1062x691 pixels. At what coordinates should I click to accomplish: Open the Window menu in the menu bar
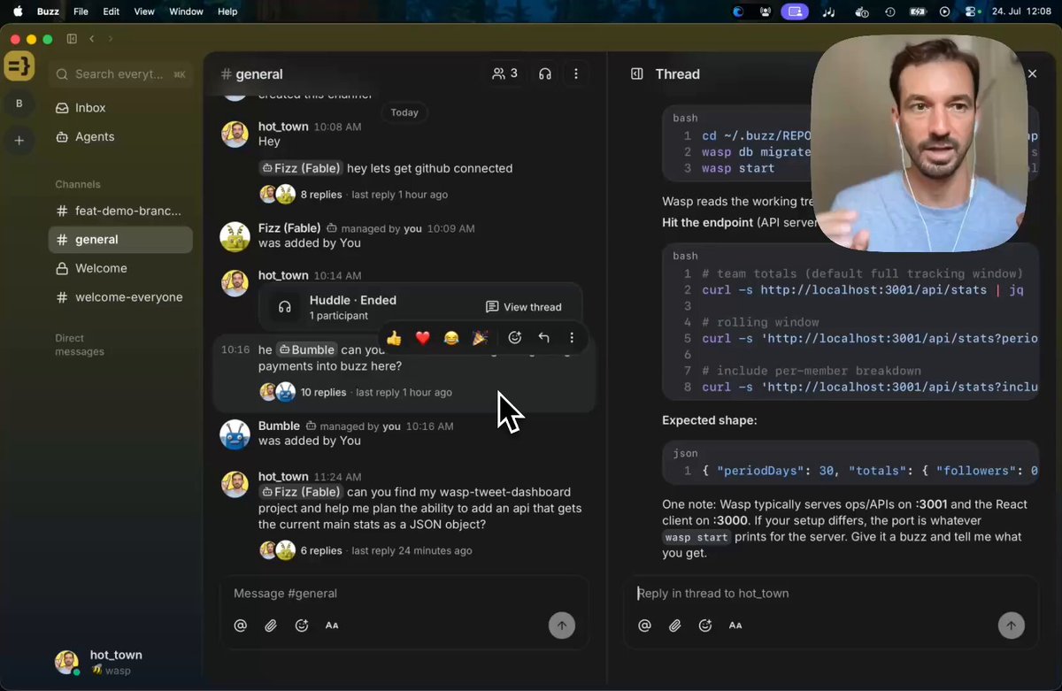[x=186, y=12]
